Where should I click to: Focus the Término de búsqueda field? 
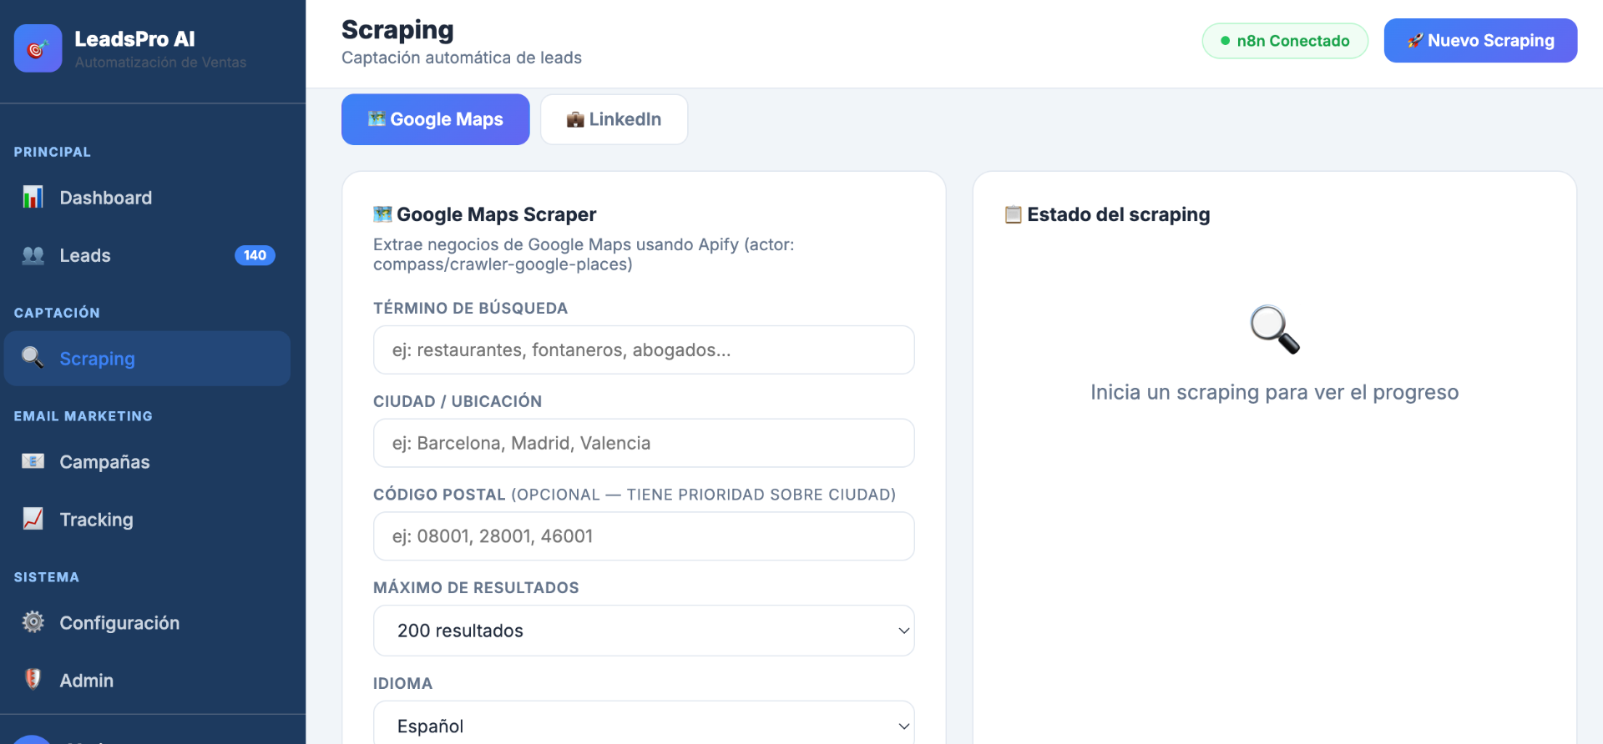644,350
